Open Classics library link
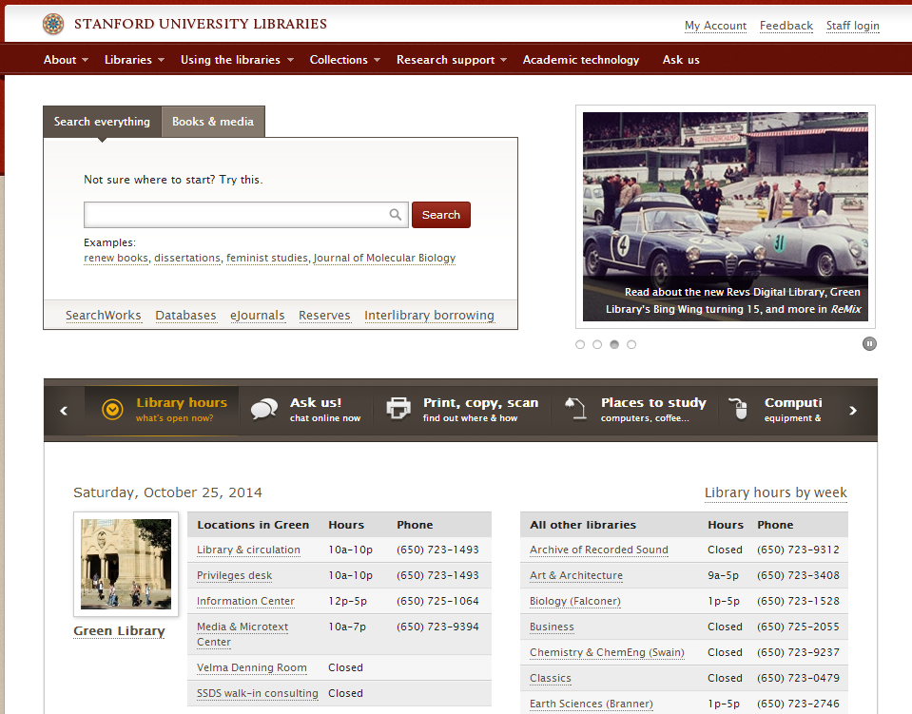912x714 pixels. point(551,677)
